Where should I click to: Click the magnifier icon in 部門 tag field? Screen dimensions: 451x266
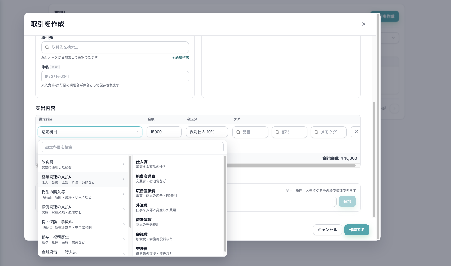(x=277, y=132)
